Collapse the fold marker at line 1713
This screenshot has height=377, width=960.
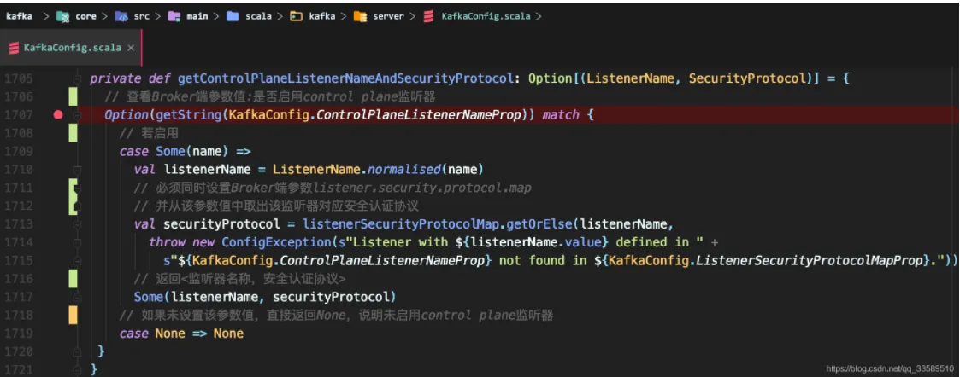(x=78, y=223)
